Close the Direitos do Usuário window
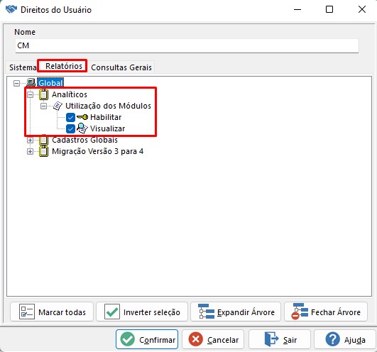377x352 pixels. point(362,10)
